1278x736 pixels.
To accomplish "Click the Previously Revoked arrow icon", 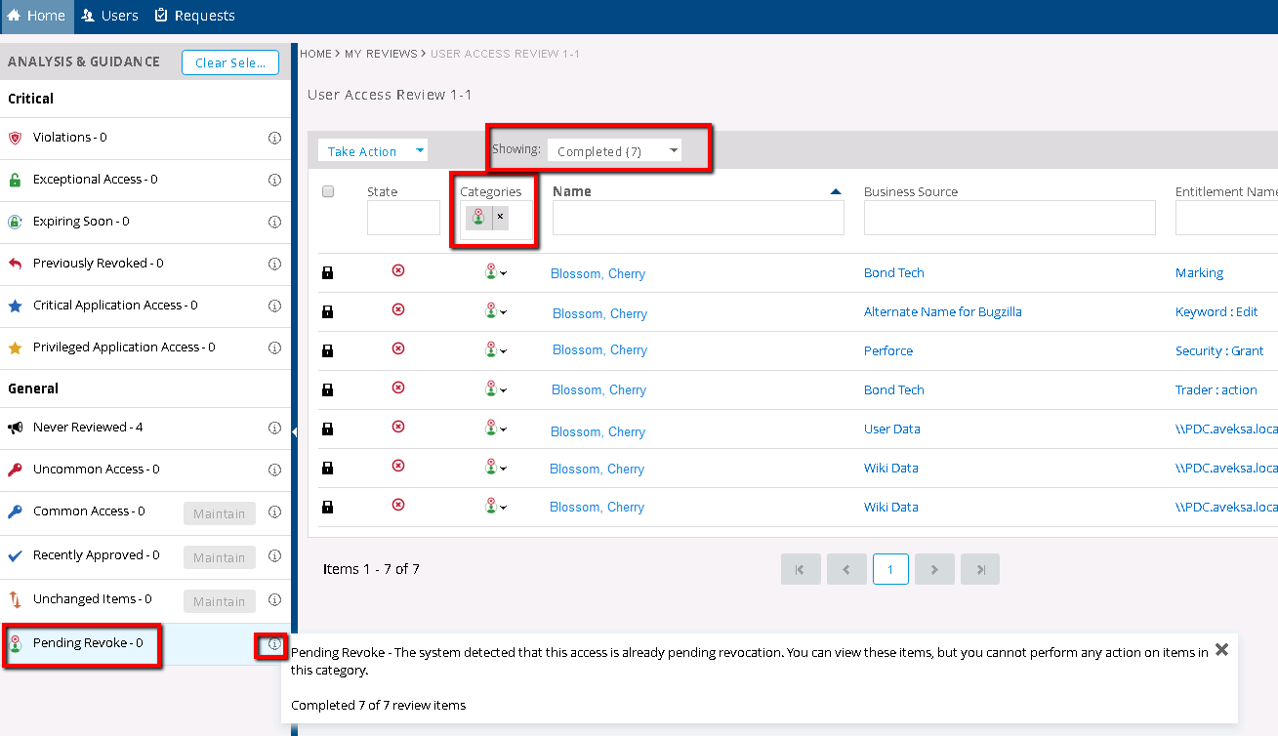I will coord(15,264).
